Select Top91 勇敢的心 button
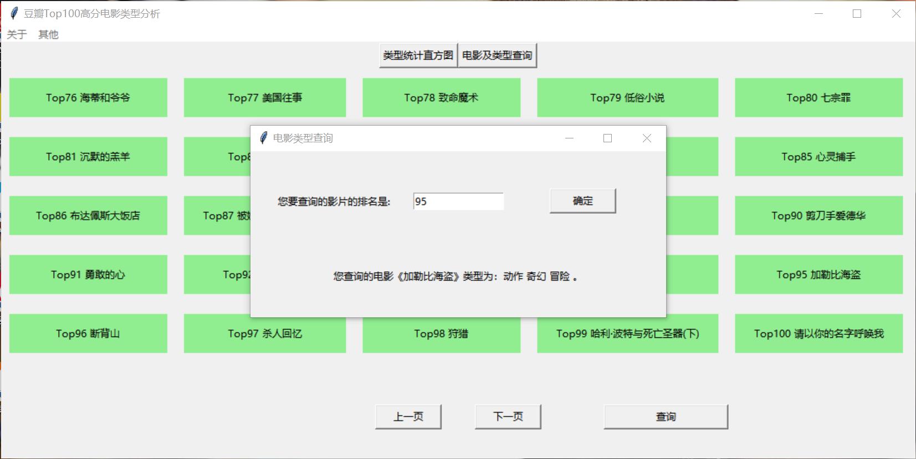916x459 pixels. [x=88, y=275]
